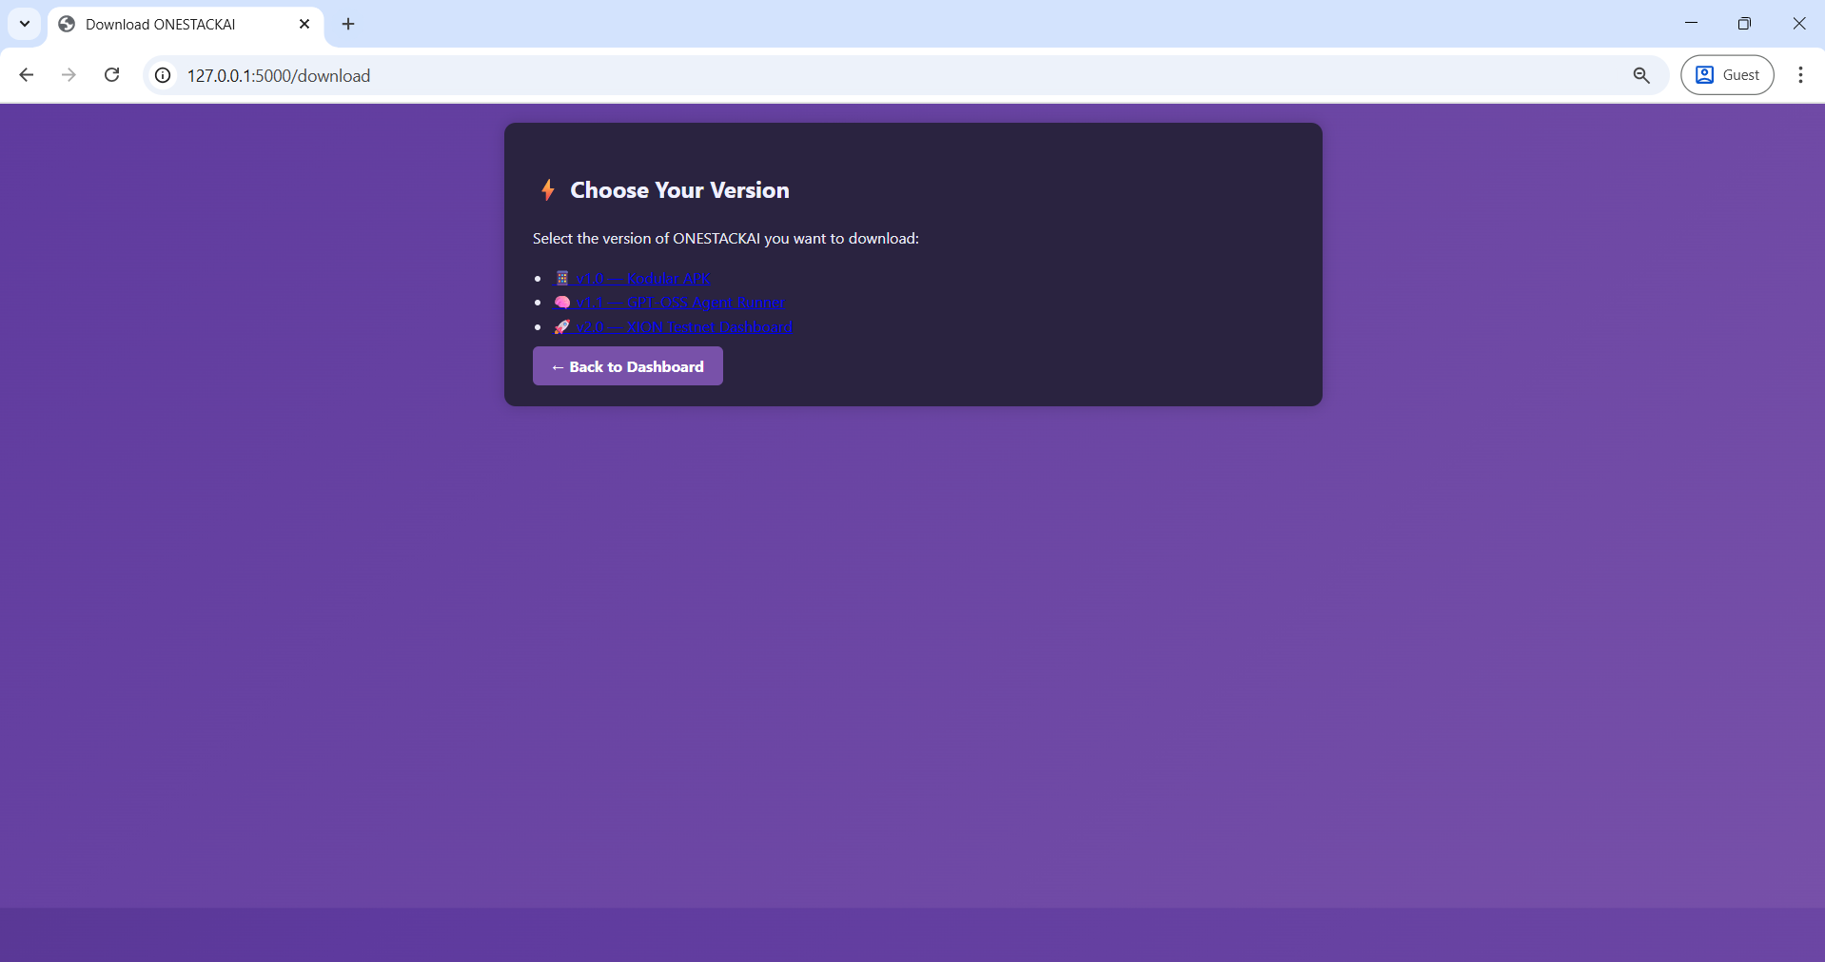This screenshot has width=1825, height=962.
Task: Click the text 'Select the version of ONESTACKAI you want to download:'
Action: click(726, 239)
